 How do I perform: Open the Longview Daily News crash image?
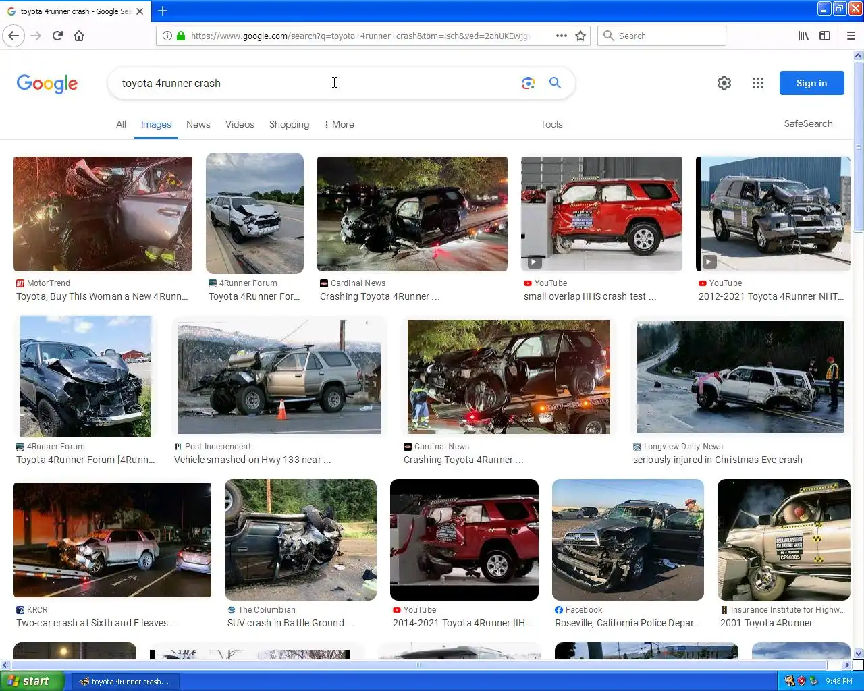[740, 377]
